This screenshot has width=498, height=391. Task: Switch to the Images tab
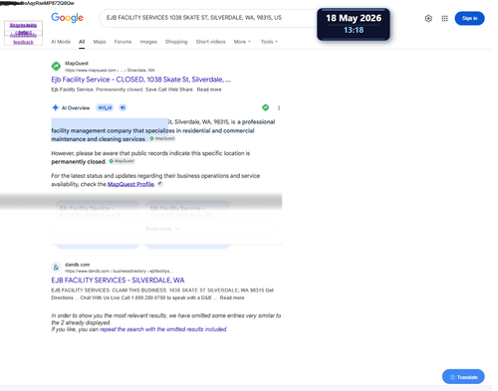(148, 42)
